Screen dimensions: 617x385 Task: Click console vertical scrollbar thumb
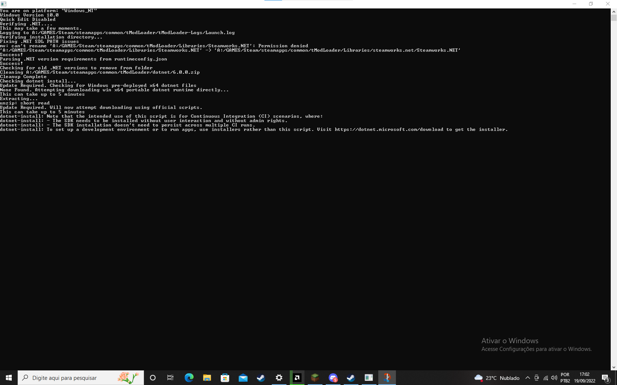pyautogui.click(x=614, y=18)
